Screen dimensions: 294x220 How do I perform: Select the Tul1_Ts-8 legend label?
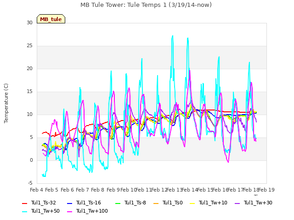click(x=135, y=203)
